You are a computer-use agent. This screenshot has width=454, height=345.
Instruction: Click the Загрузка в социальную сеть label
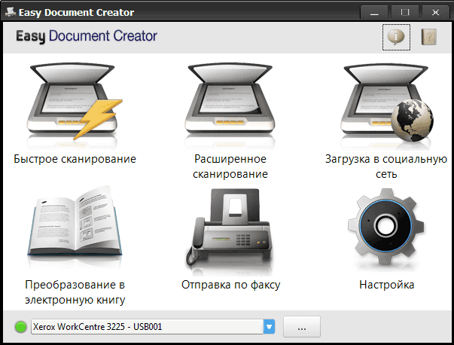pyautogui.click(x=386, y=166)
